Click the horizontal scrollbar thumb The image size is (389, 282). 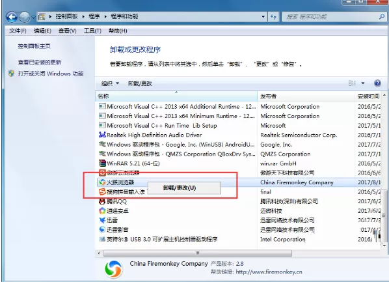(x=198, y=253)
